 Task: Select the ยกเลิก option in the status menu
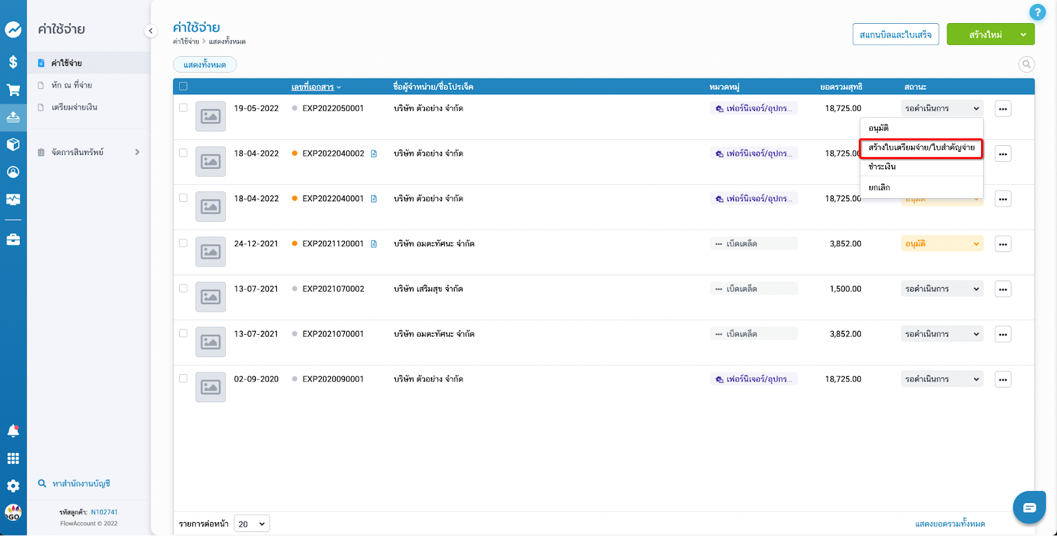(x=879, y=187)
